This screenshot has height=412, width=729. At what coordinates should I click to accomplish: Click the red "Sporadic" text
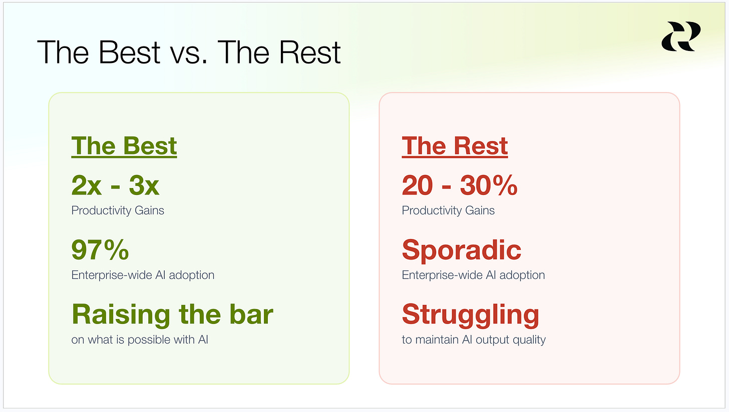pos(462,250)
